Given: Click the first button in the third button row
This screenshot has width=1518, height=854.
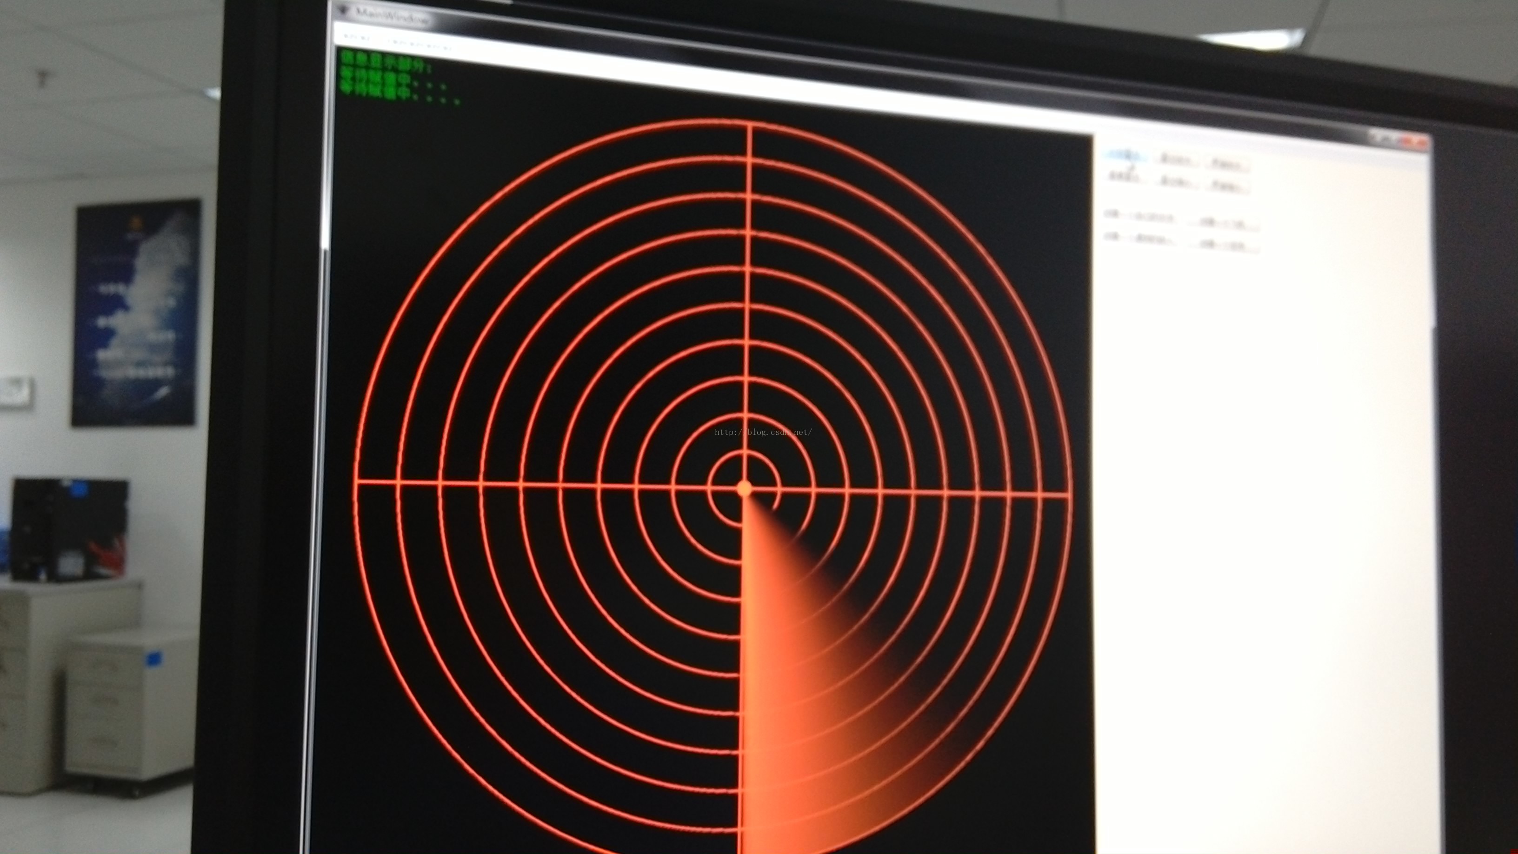Looking at the screenshot, I should (1140, 218).
